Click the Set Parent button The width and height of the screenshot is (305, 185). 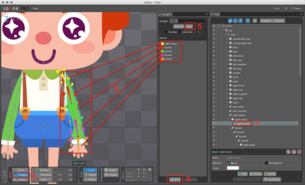pyautogui.click(x=272, y=179)
